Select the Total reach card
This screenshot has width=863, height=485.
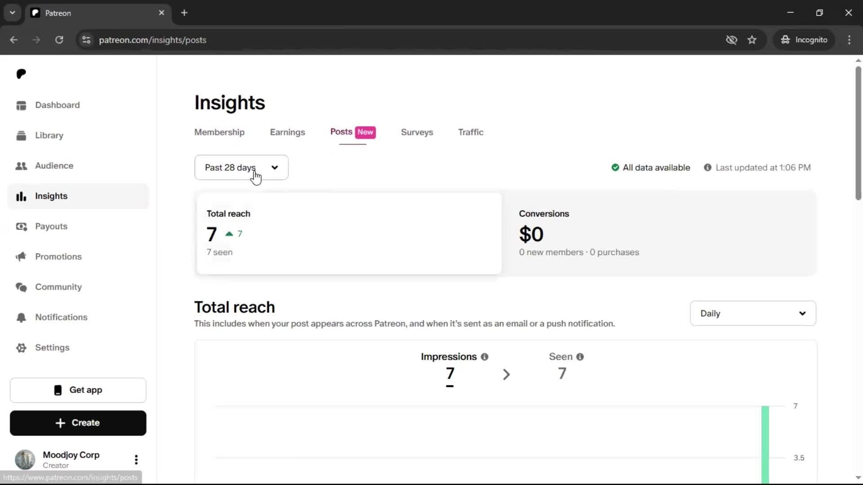pyautogui.click(x=349, y=234)
